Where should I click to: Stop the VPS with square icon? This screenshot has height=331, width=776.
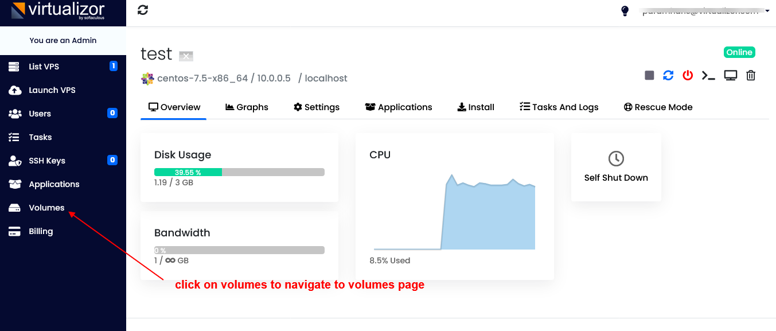pyautogui.click(x=649, y=76)
